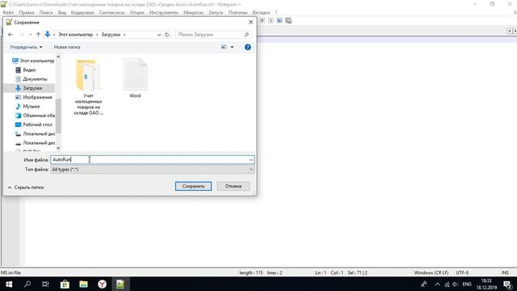Open Task View on taskbar

click(x=45, y=284)
